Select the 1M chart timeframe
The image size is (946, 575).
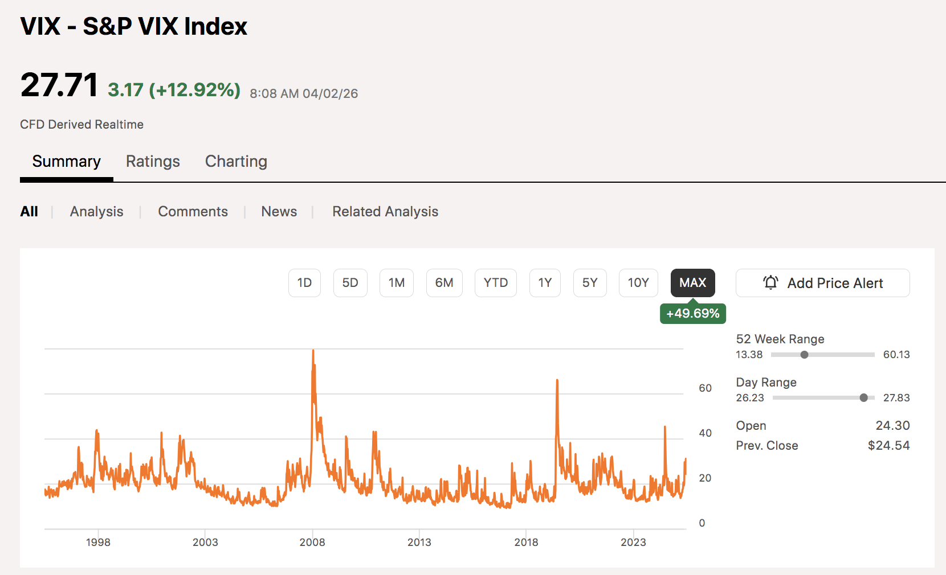tap(396, 283)
